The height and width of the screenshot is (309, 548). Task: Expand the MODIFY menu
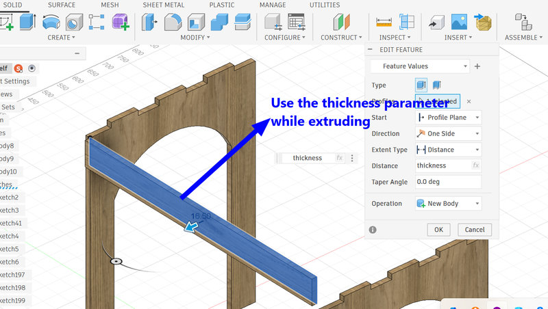195,38
